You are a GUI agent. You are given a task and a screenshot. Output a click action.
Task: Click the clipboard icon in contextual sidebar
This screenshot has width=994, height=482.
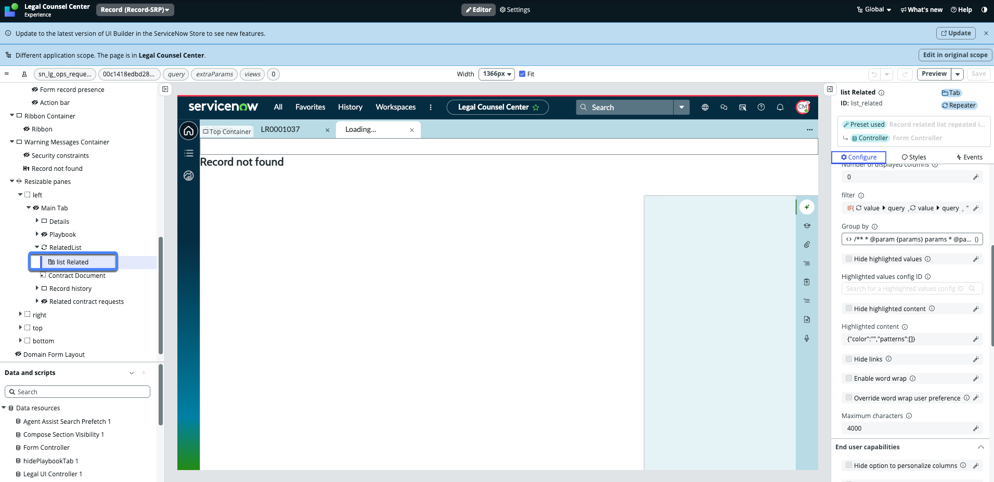pos(807,282)
